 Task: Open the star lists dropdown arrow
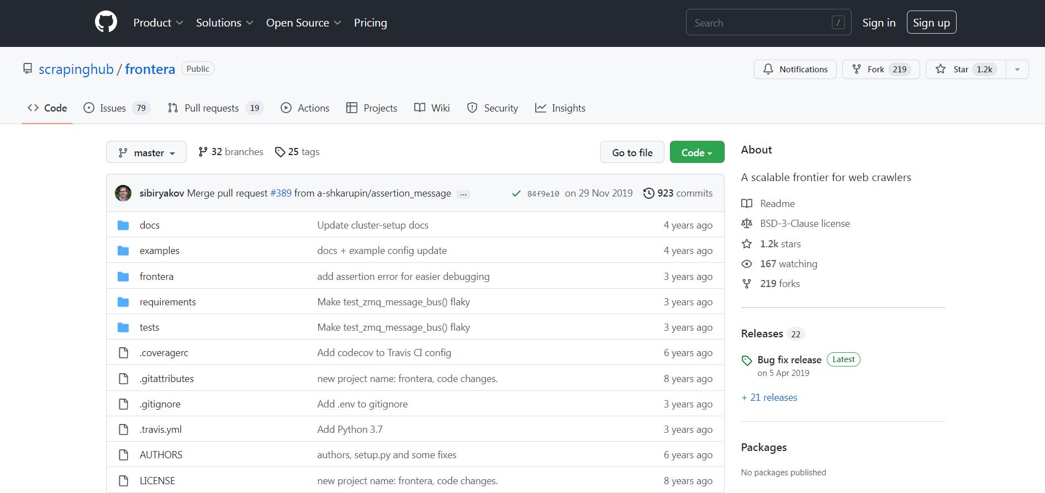coord(1017,69)
